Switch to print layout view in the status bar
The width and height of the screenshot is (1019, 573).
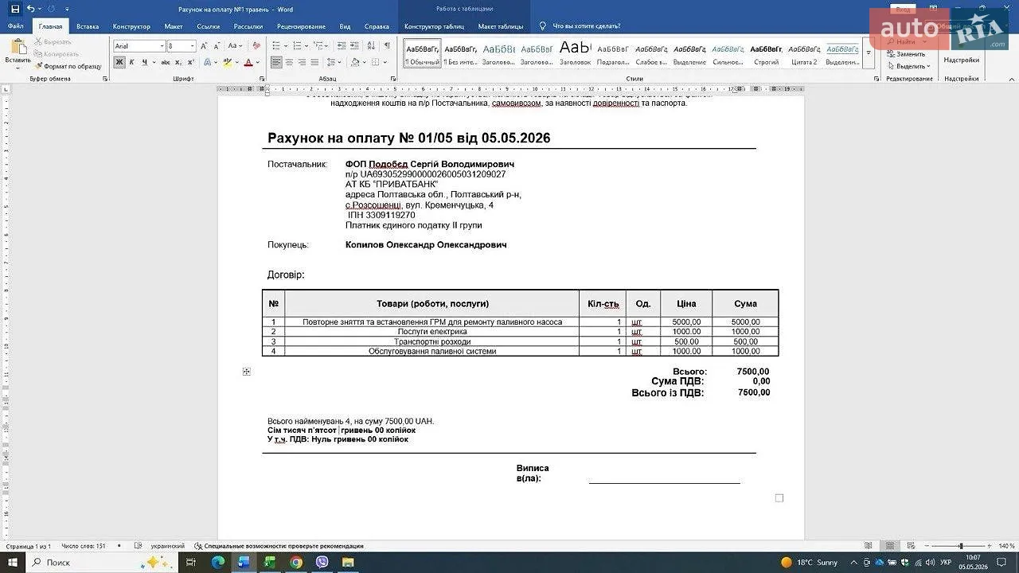pyautogui.click(x=890, y=546)
